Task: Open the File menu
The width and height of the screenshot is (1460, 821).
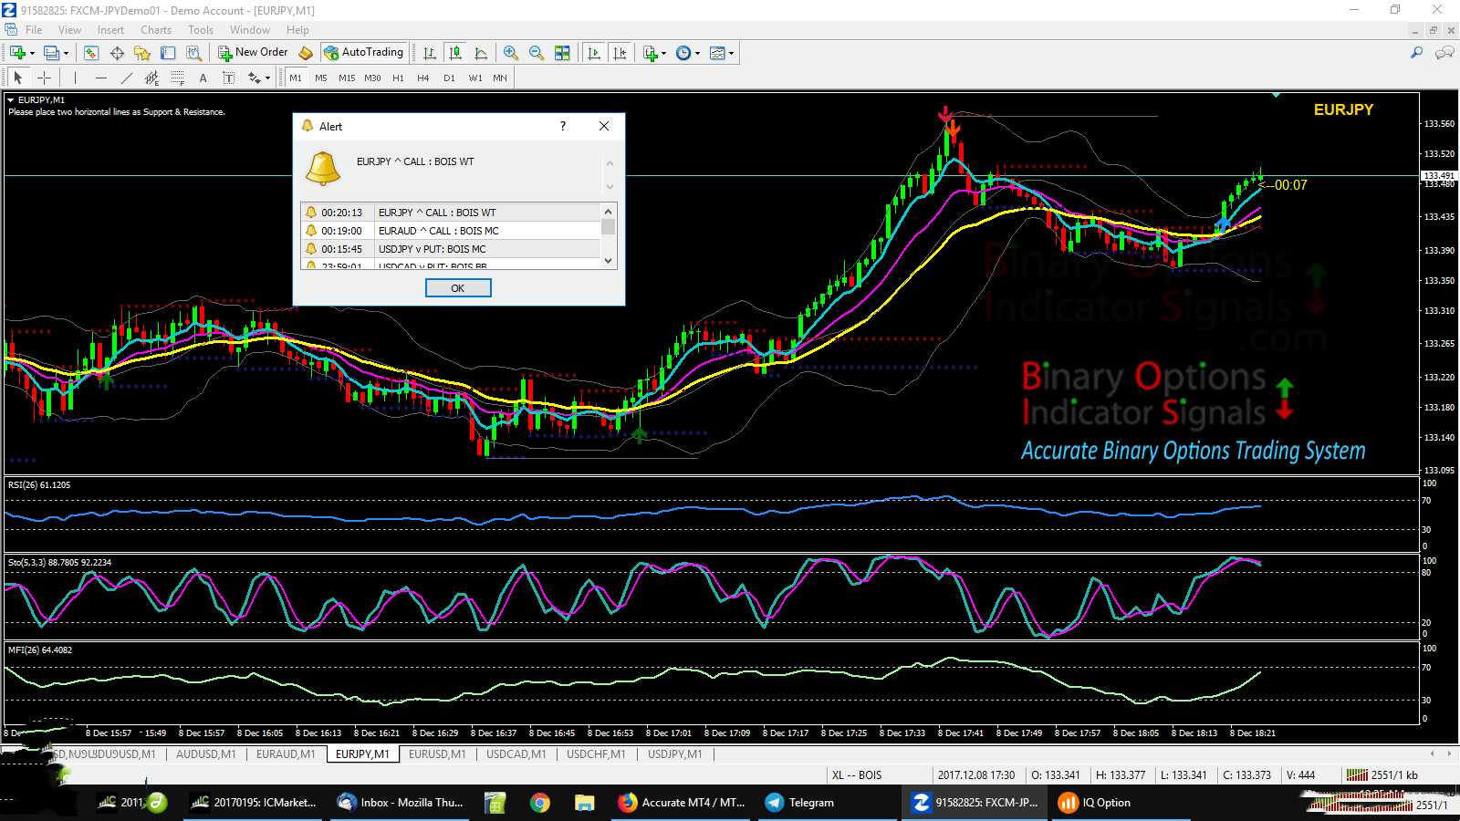Action: coord(34,30)
